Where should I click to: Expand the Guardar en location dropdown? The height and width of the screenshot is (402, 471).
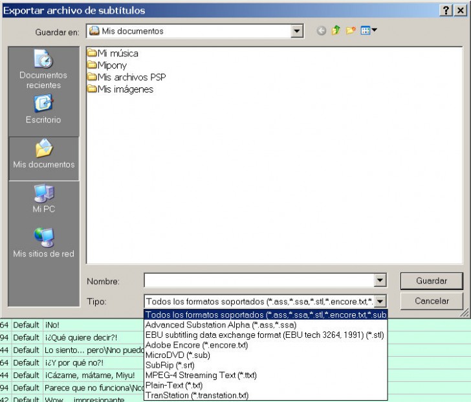[x=297, y=31]
